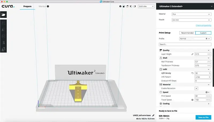
Task: Click the 60.0 x 163.9 x 15.0 mm dimensions
Action: [x=145, y=119]
